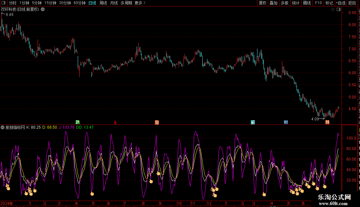Click the 复权 button
This screenshot has height=207, width=360.
263,3
